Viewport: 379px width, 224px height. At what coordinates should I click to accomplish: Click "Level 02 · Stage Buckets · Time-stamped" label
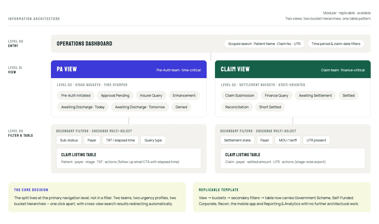92,85
